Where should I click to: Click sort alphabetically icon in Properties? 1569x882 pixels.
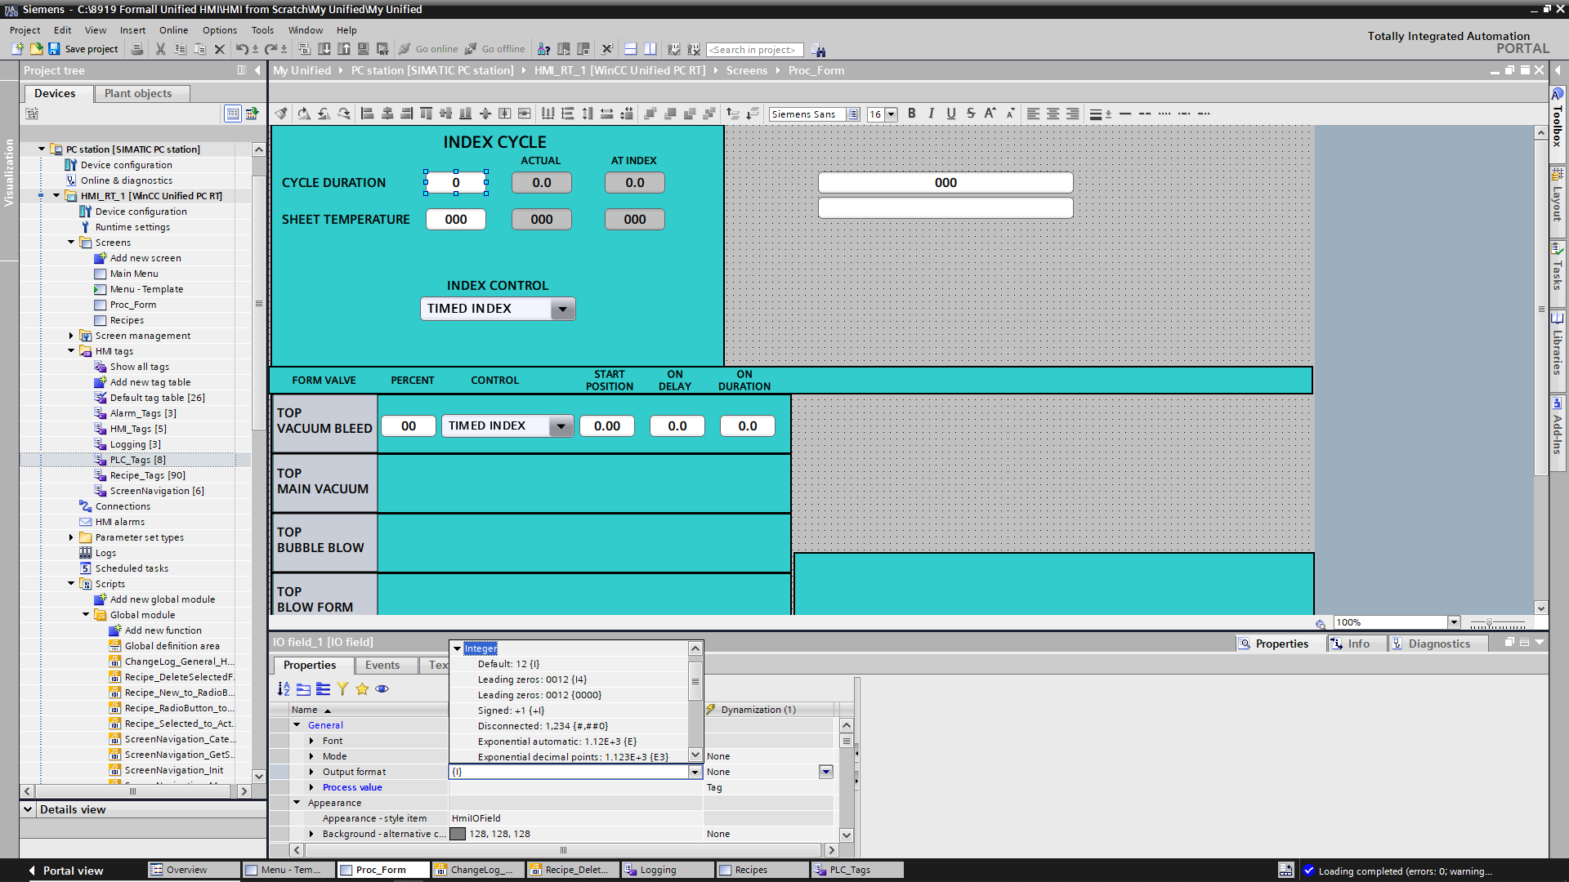(284, 689)
